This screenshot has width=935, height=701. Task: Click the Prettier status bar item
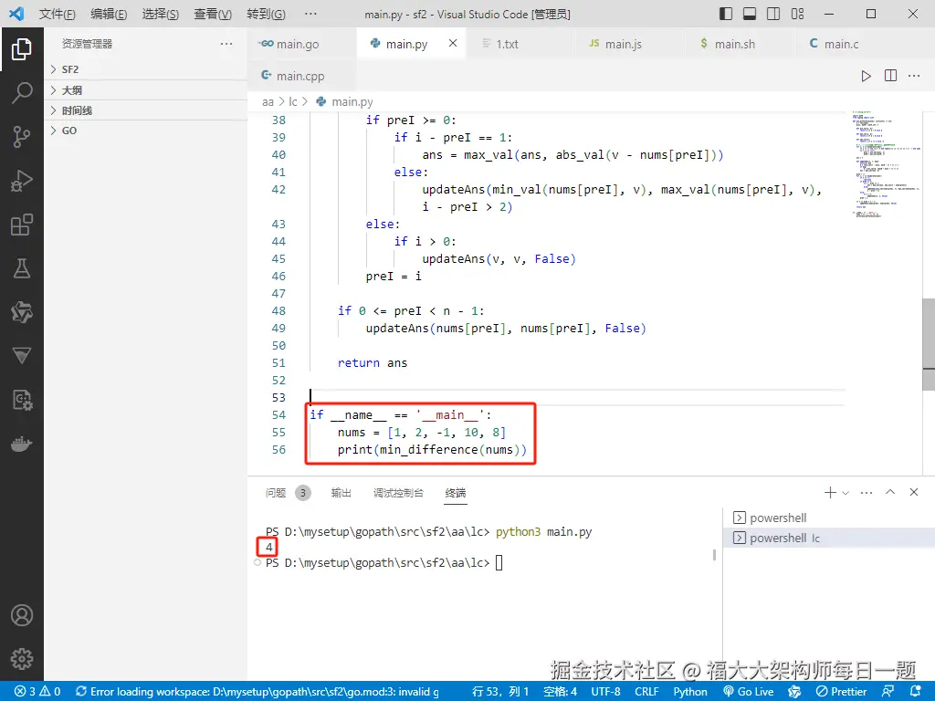(x=841, y=692)
